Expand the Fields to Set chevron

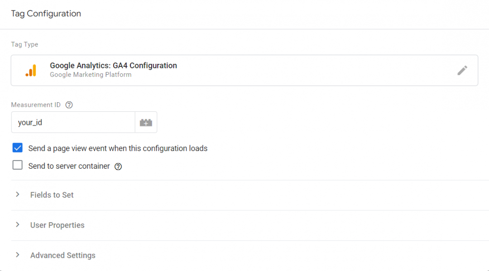point(18,195)
